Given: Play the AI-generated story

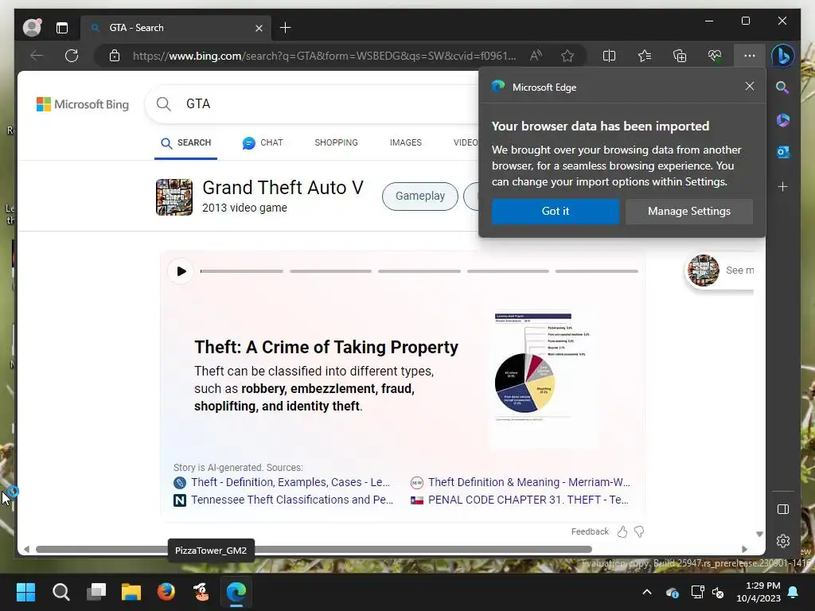Looking at the screenshot, I should 181,271.
